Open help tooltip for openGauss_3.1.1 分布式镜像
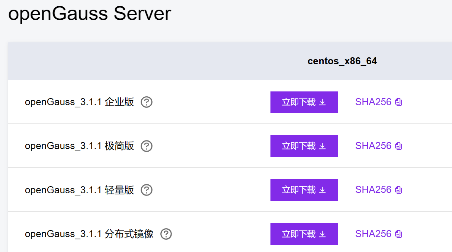Image resolution: width=452 pixels, height=252 pixels. point(166,234)
